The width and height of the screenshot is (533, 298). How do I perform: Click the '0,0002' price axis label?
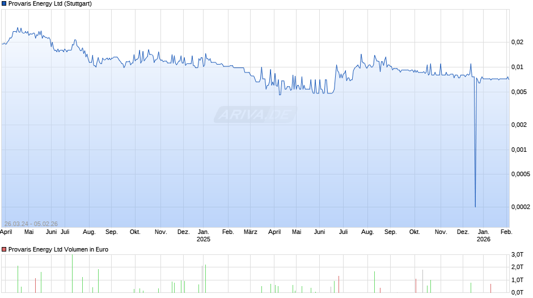[x=521, y=207]
